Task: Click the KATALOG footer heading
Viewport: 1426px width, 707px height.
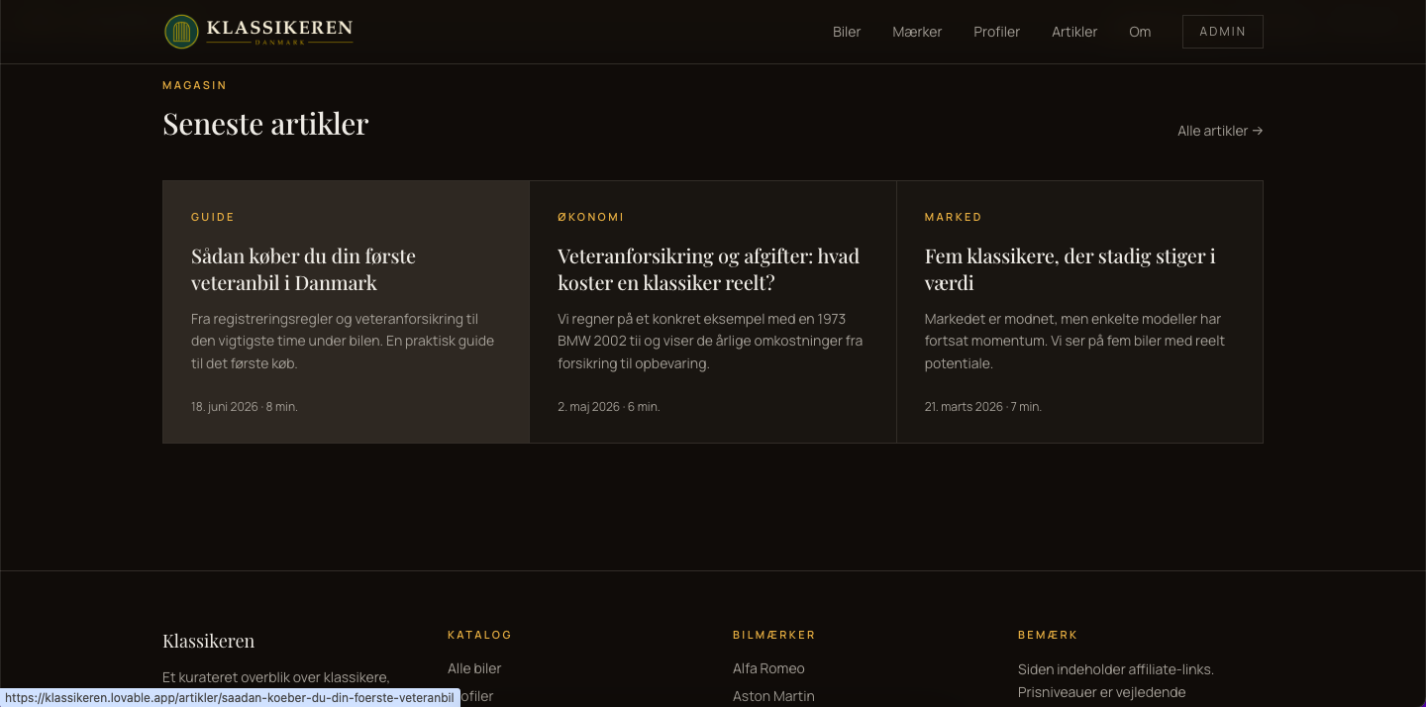Action: click(480, 635)
